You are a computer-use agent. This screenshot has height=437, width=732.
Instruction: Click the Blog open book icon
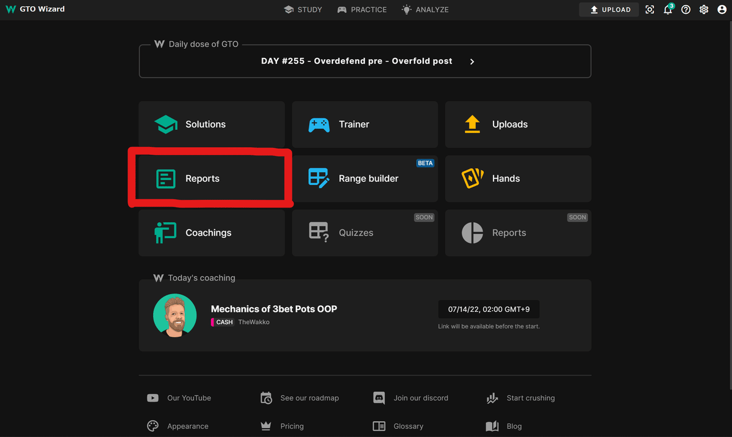pyautogui.click(x=492, y=427)
